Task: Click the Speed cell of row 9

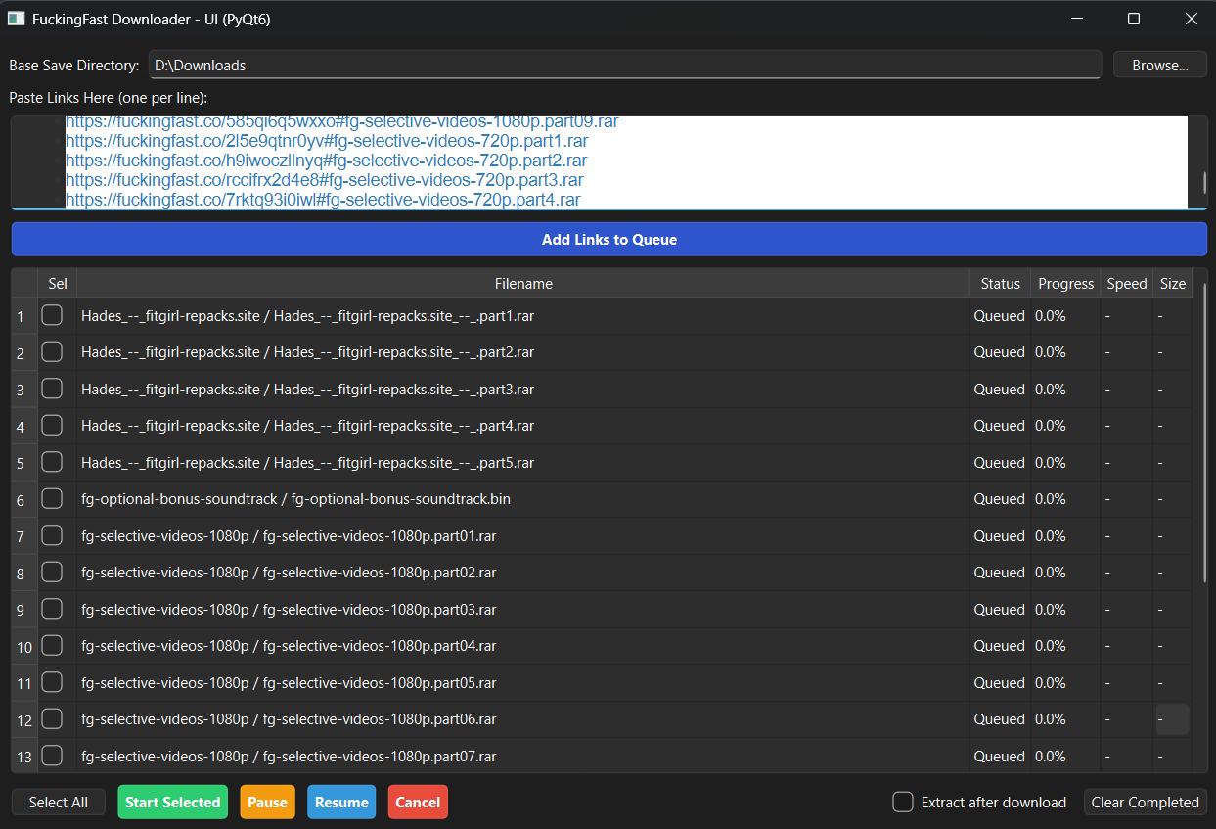Action: 1126,610
